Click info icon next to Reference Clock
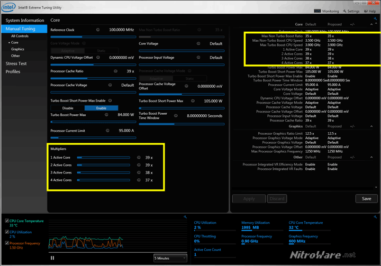381x266 pixels. pos(98,30)
